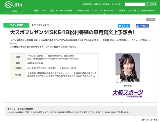Focus the site search input field
Viewport: 160px width, 123px height.
135,4
